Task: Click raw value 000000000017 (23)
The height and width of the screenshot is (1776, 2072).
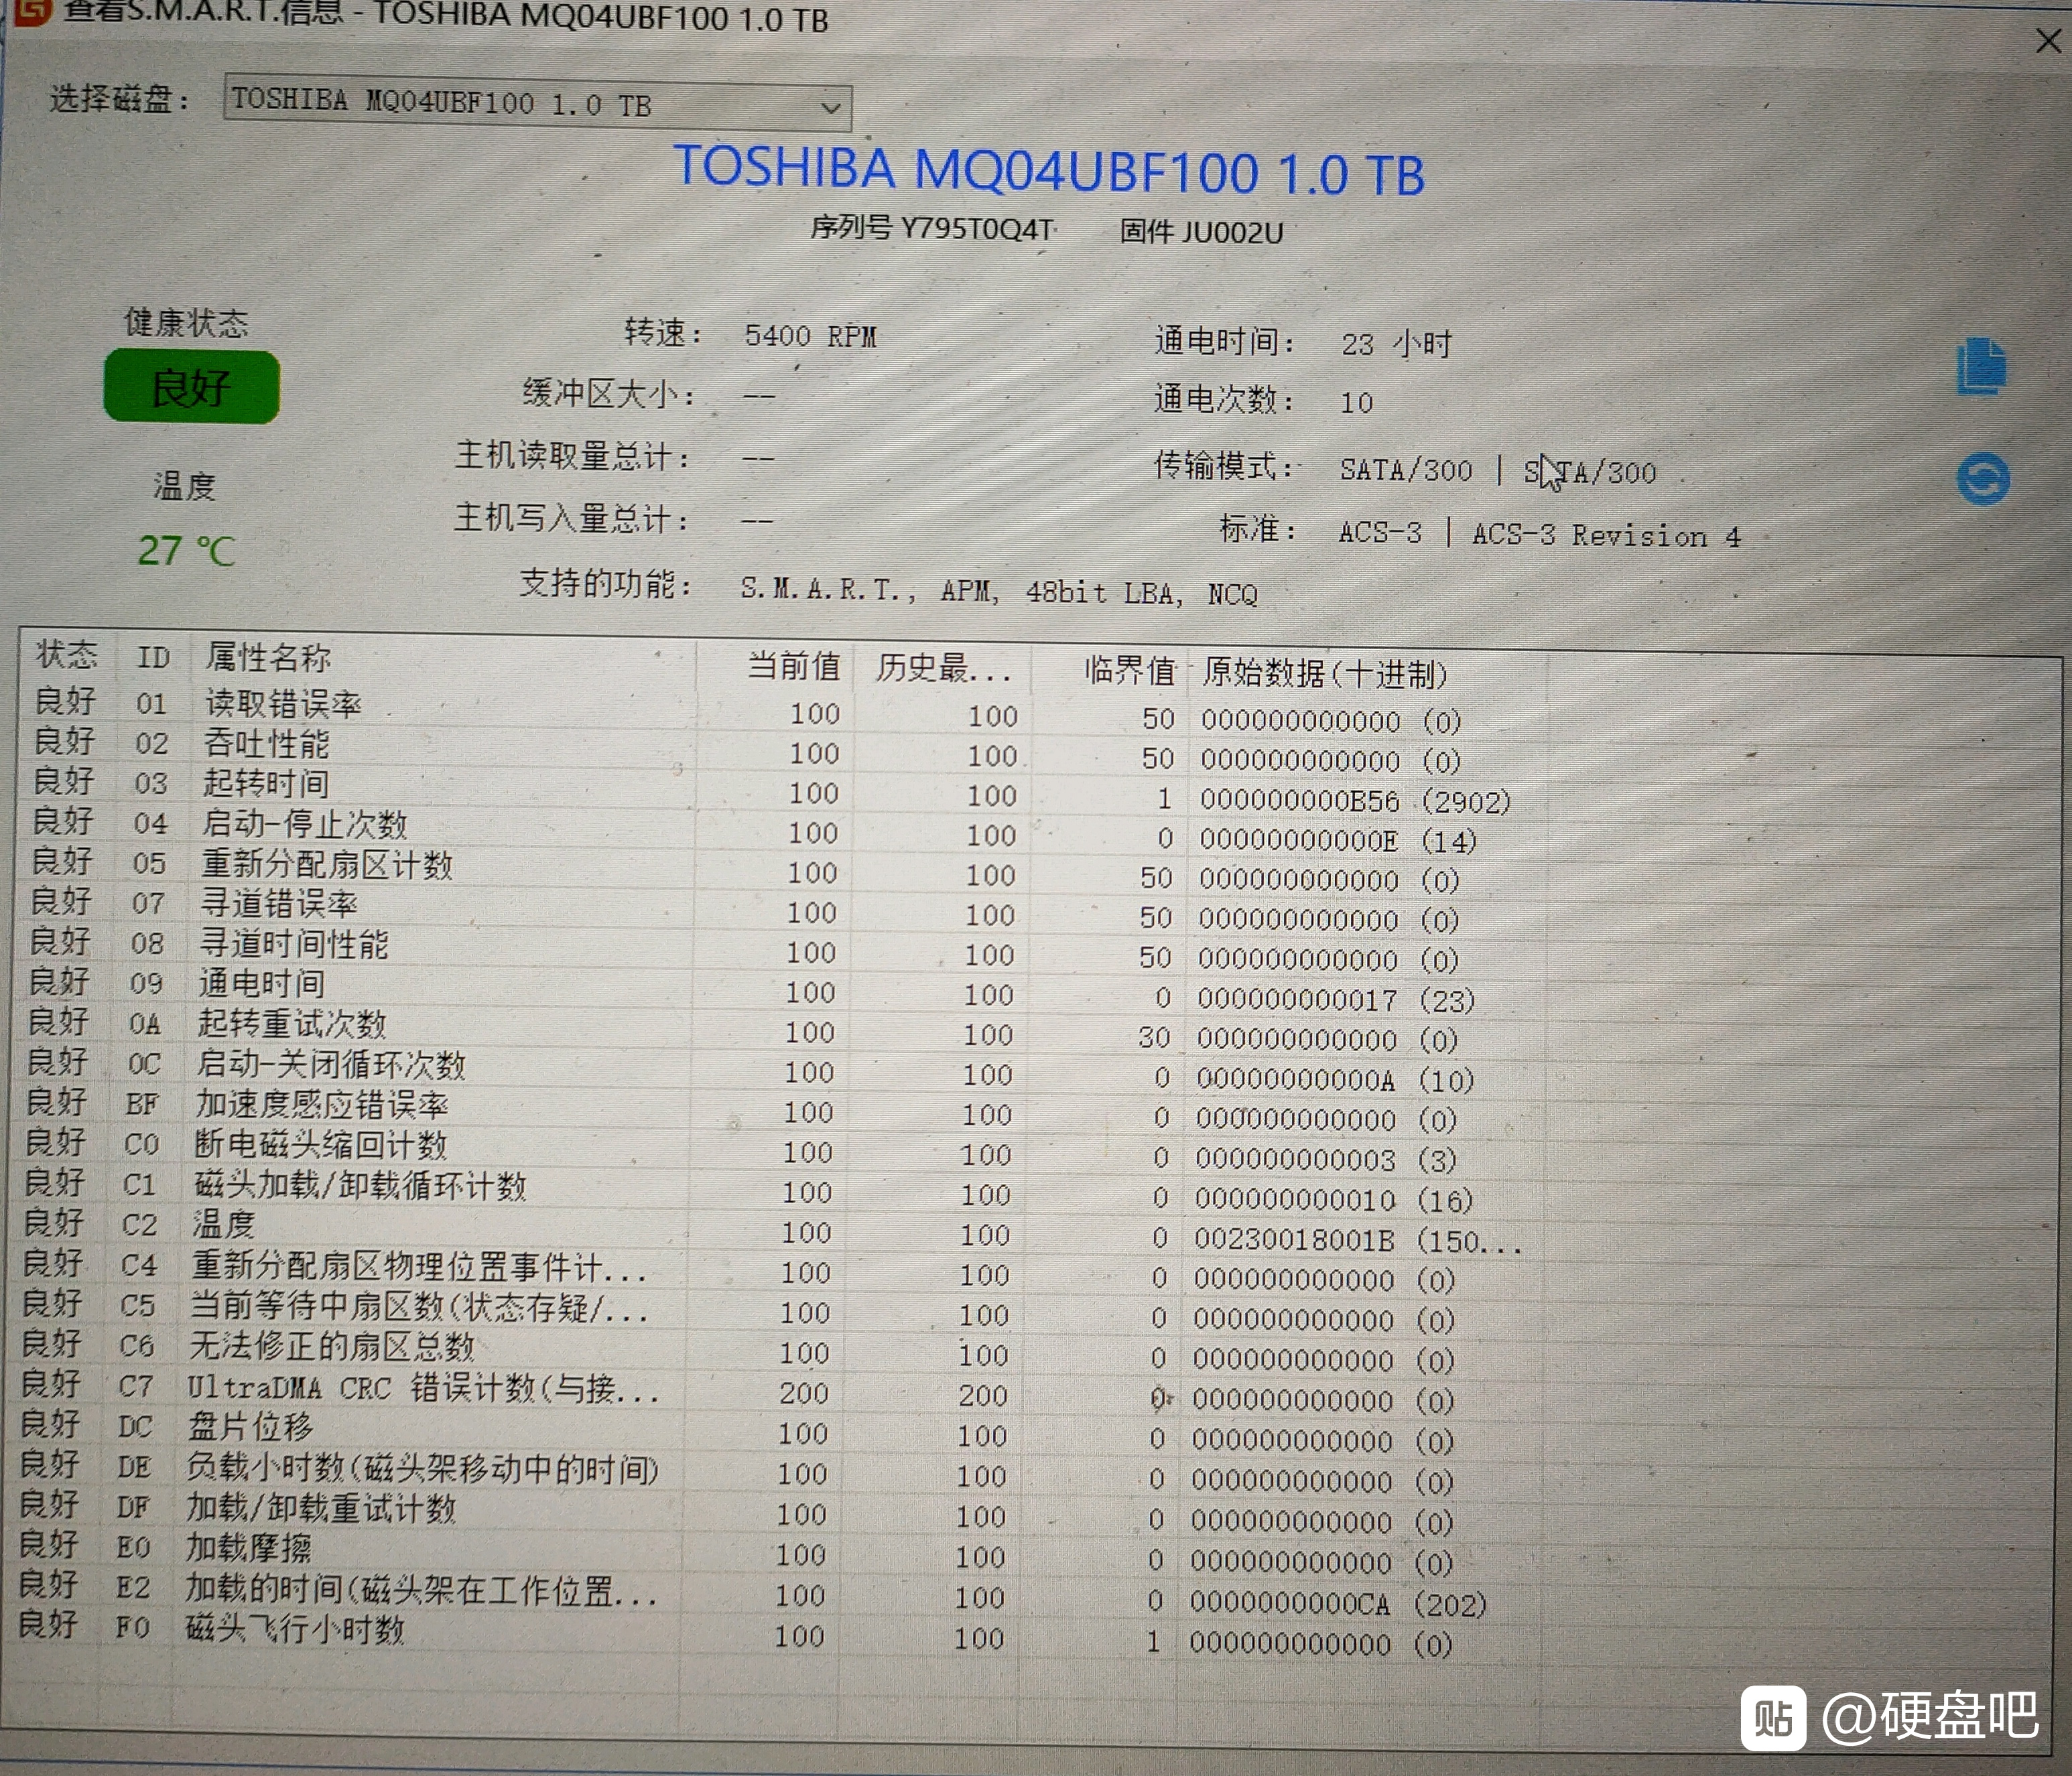Action: pos(1336,1000)
